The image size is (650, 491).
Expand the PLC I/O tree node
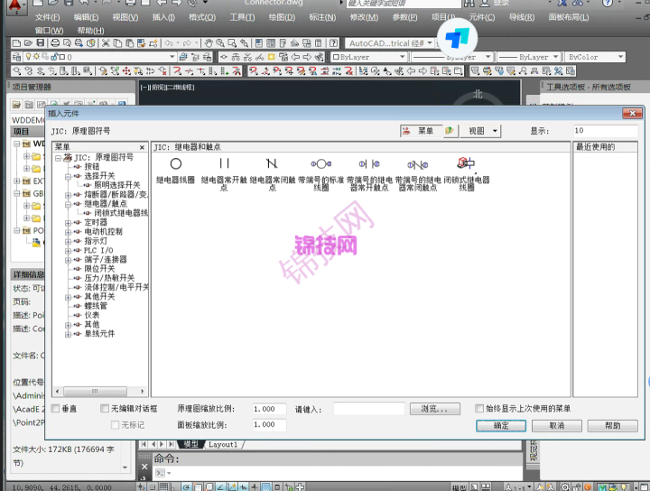(68, 251)
